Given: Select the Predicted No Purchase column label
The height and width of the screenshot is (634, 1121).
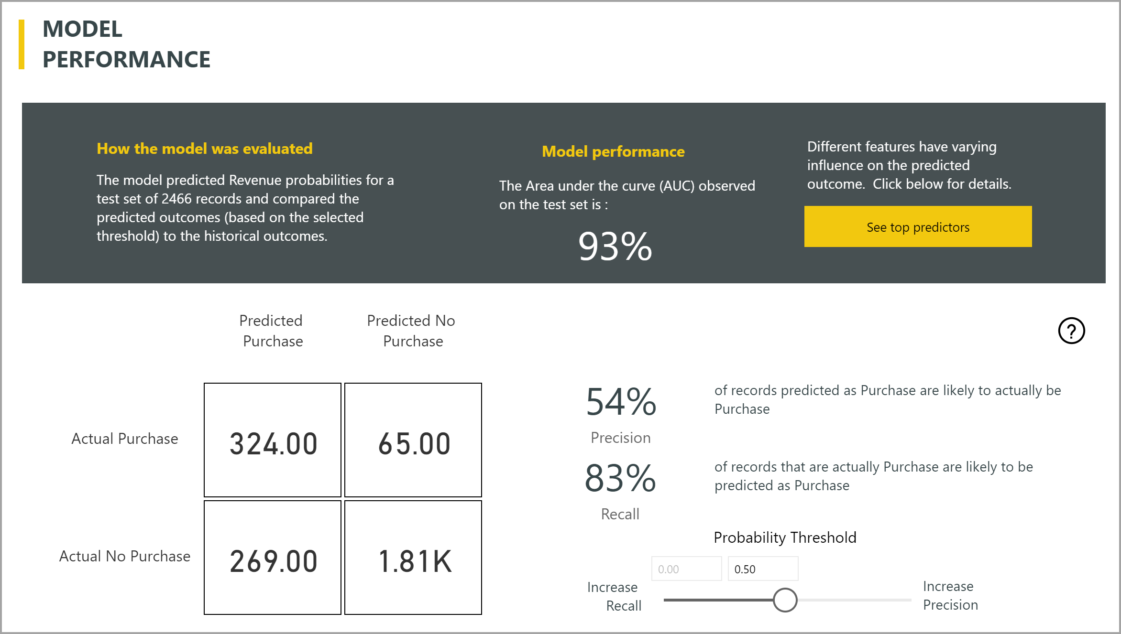Looking at the screenshot, I should (413, 330).
